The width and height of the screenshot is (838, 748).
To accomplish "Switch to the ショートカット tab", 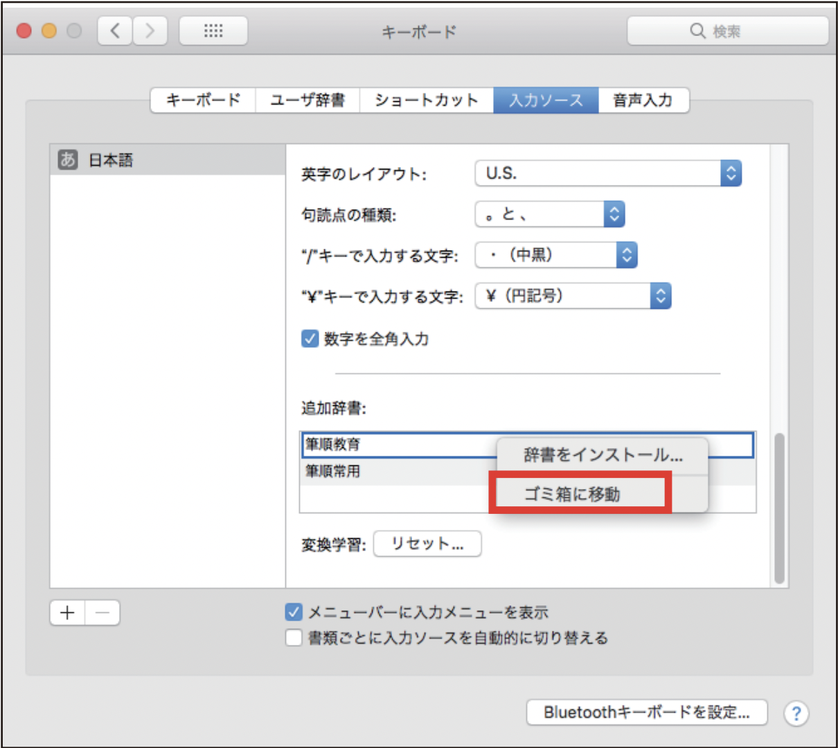I will [x=426, y=100].
